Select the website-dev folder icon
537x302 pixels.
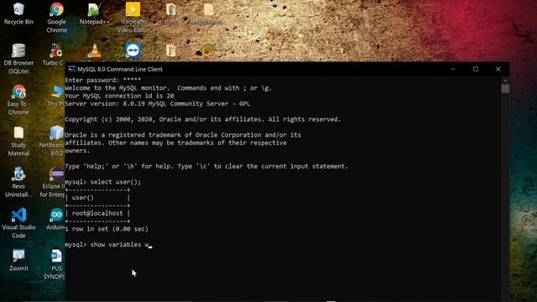click(207, 13)
